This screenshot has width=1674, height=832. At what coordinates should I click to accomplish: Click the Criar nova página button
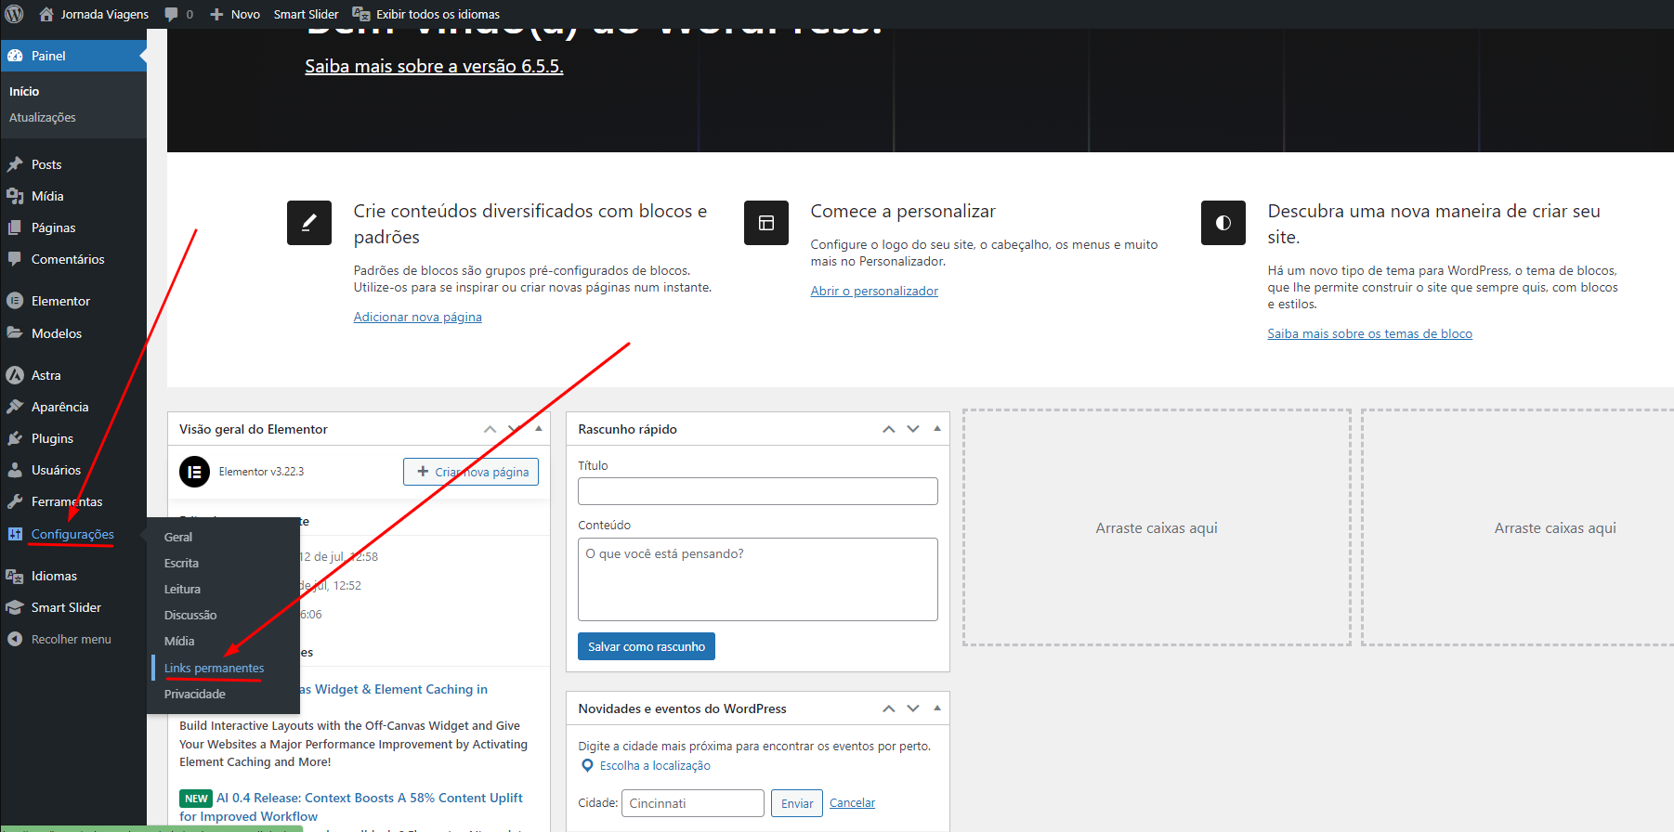(471, 472)
